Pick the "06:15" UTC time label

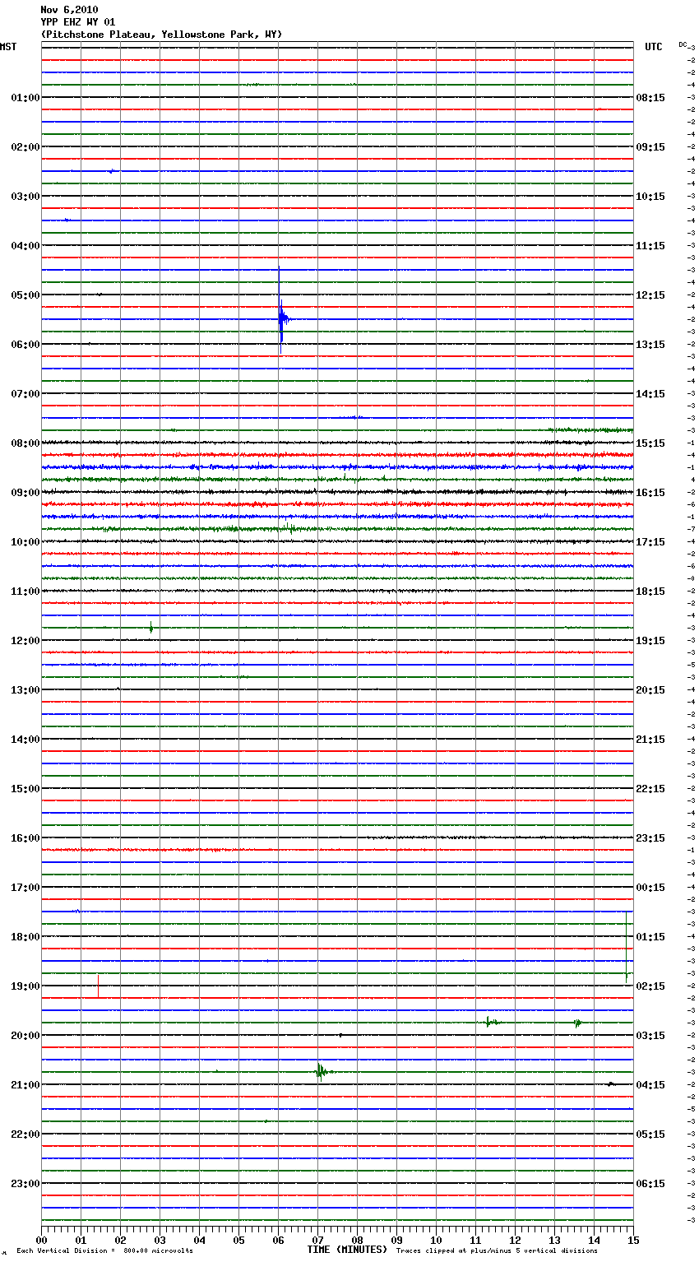pos(650,1184)
